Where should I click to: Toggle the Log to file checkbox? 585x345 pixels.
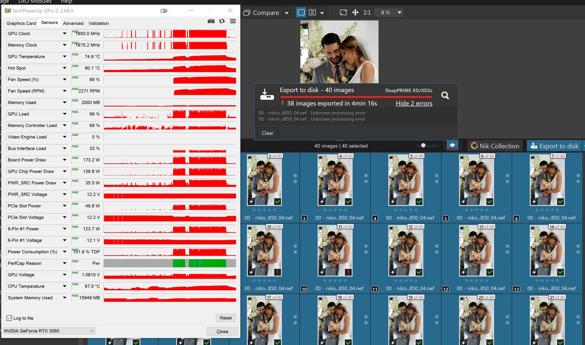(9, 318)
